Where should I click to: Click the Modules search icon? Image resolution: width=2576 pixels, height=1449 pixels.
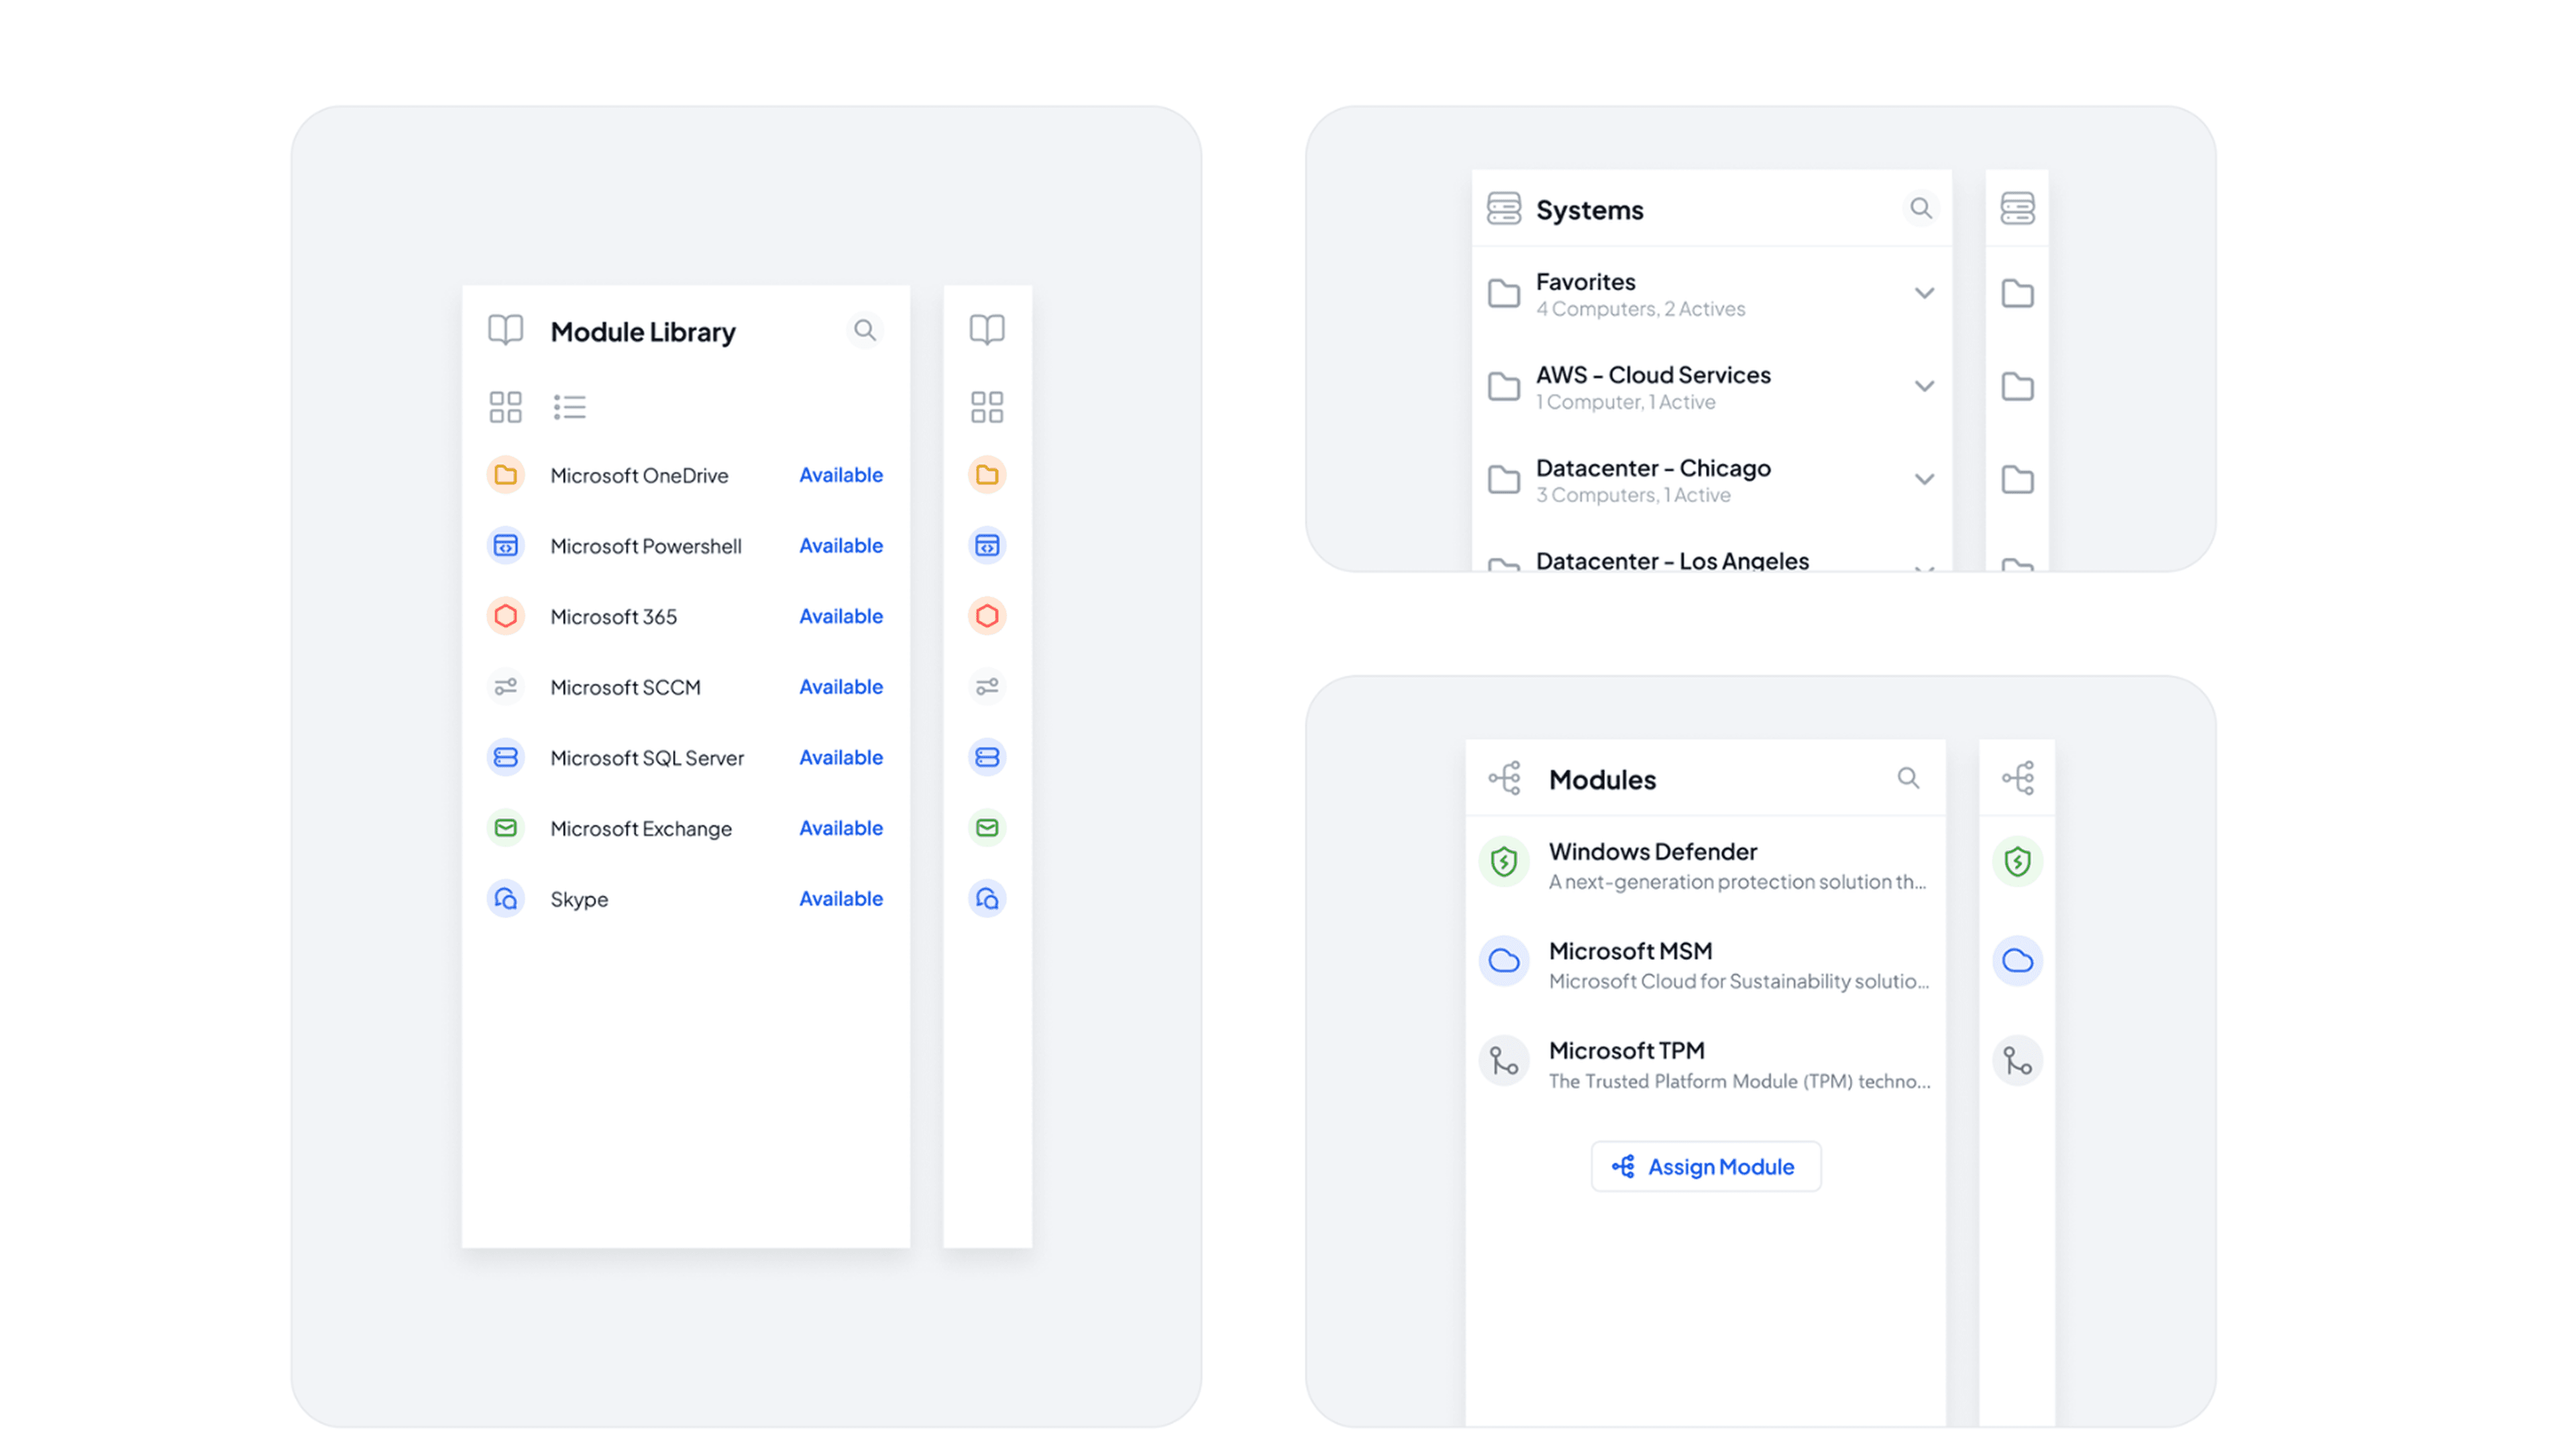1908,778
